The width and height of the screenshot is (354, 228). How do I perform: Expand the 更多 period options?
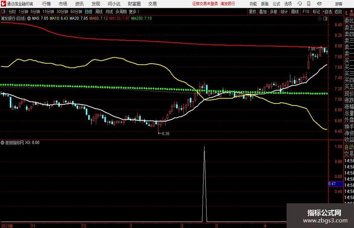click(134, 12)
